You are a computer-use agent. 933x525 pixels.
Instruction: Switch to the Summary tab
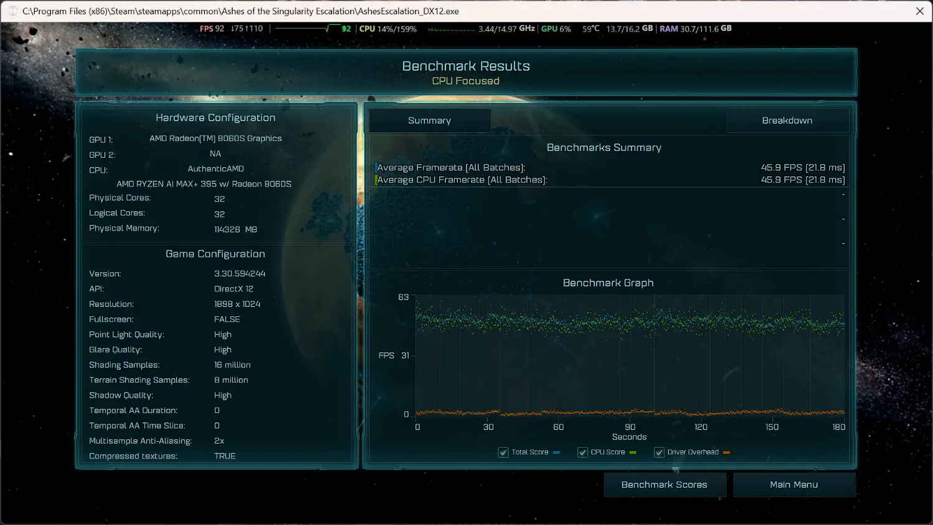click(429, 121)
